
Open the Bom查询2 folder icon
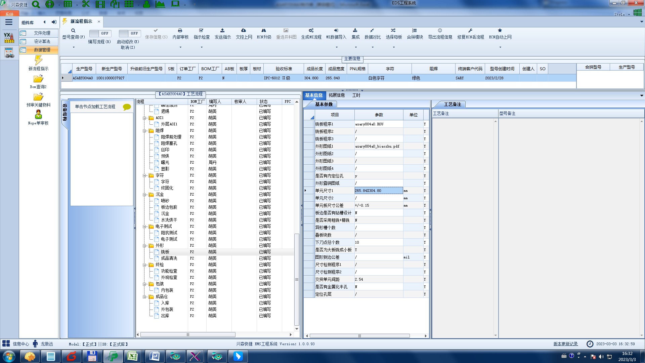click(38, 79)
